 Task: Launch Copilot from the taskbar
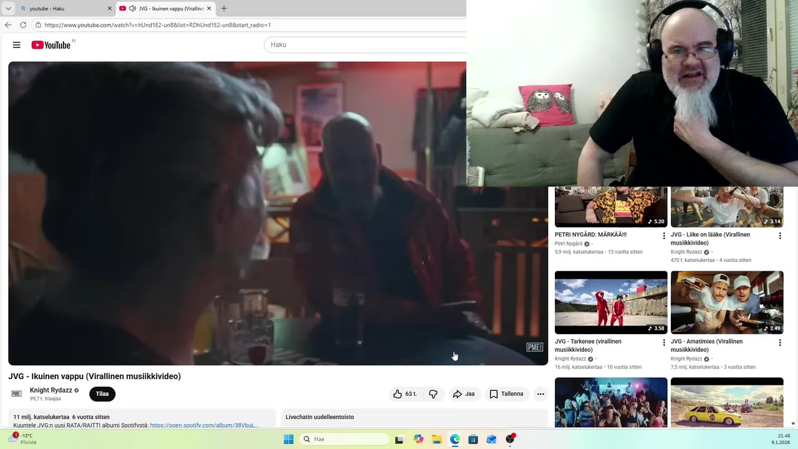pos(418,439)
